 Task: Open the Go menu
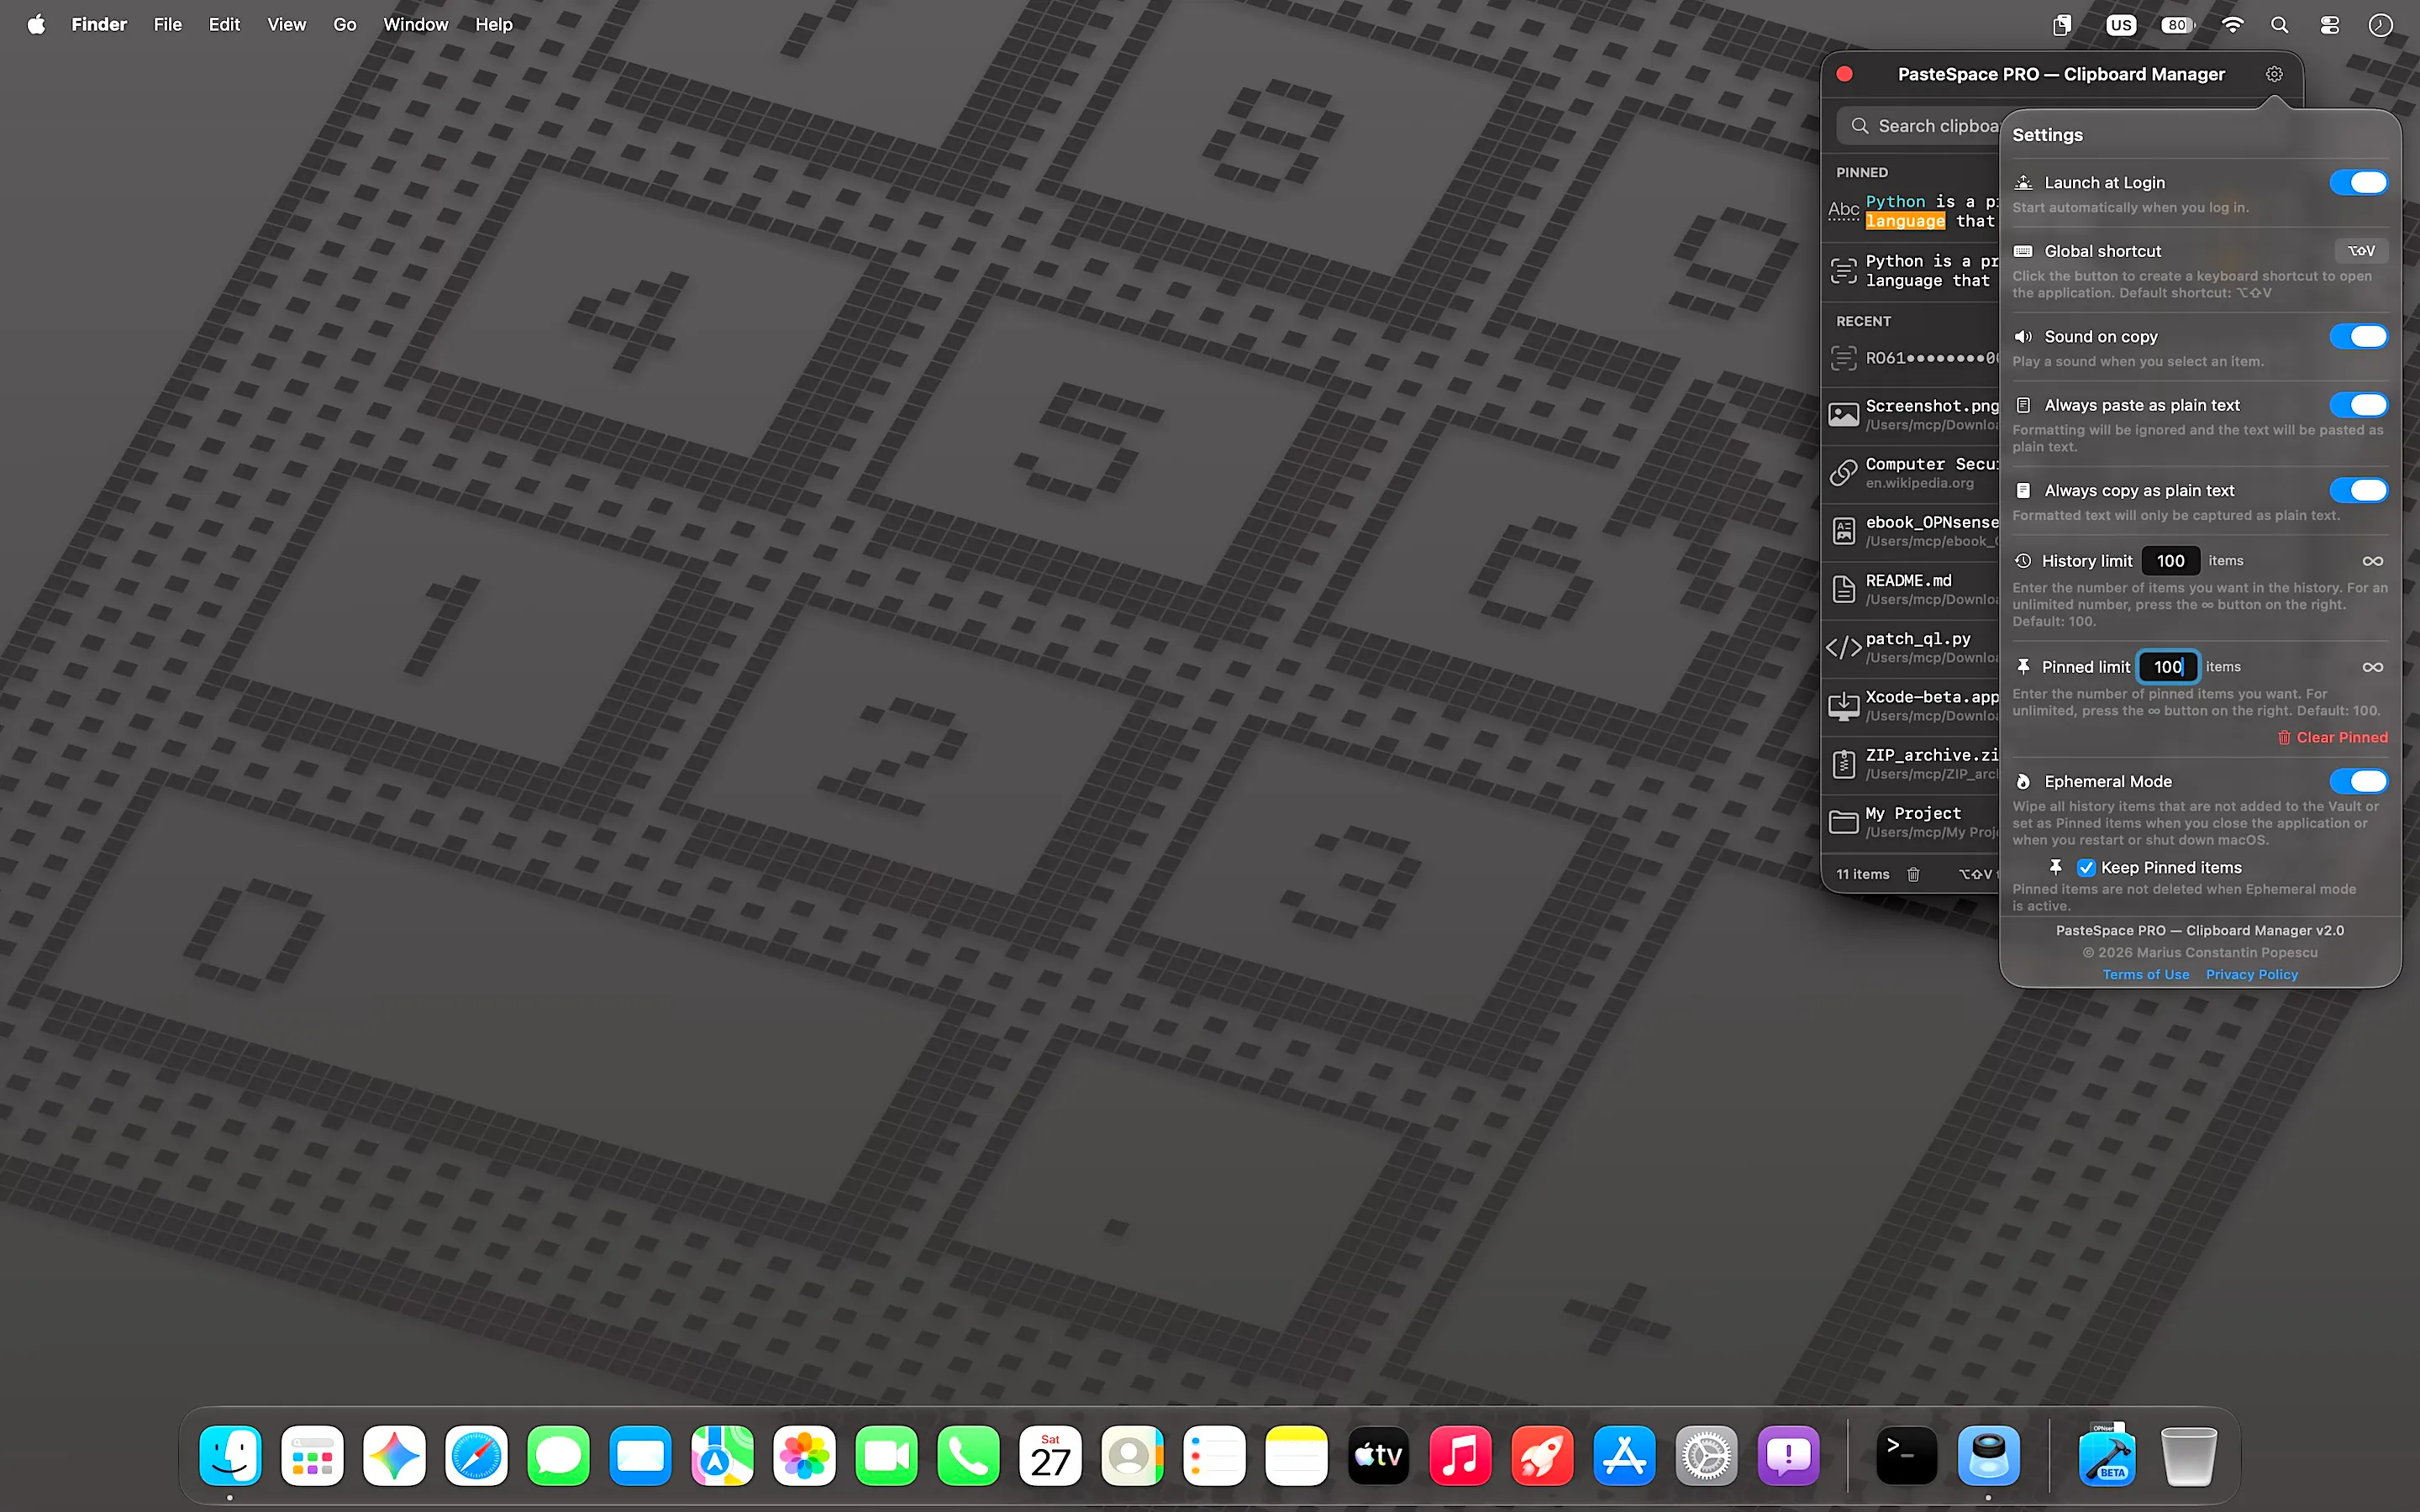(x=344, y=24)
